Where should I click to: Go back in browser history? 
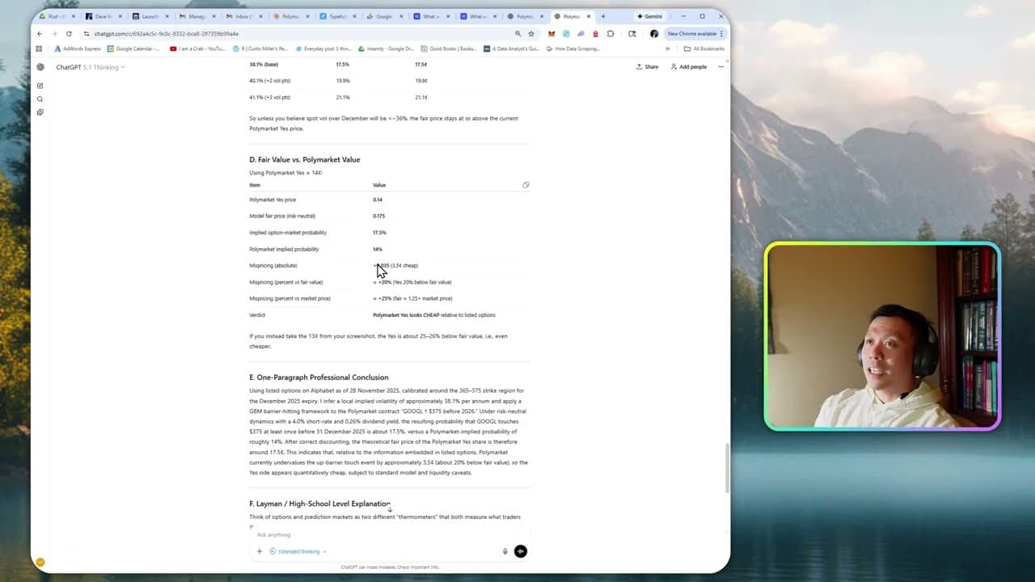click(x=40, y=34)
